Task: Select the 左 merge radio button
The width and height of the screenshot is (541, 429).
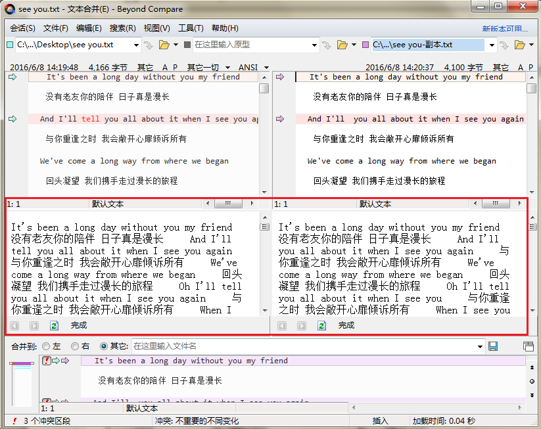Action: coord(46,346)
